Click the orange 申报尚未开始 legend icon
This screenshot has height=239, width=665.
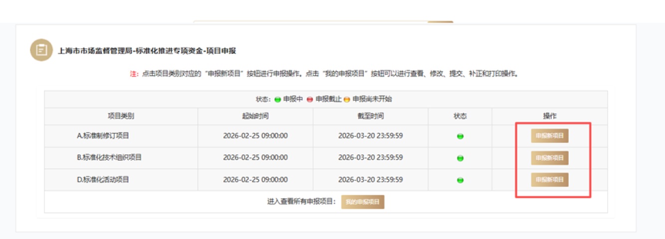coord(347,99)
